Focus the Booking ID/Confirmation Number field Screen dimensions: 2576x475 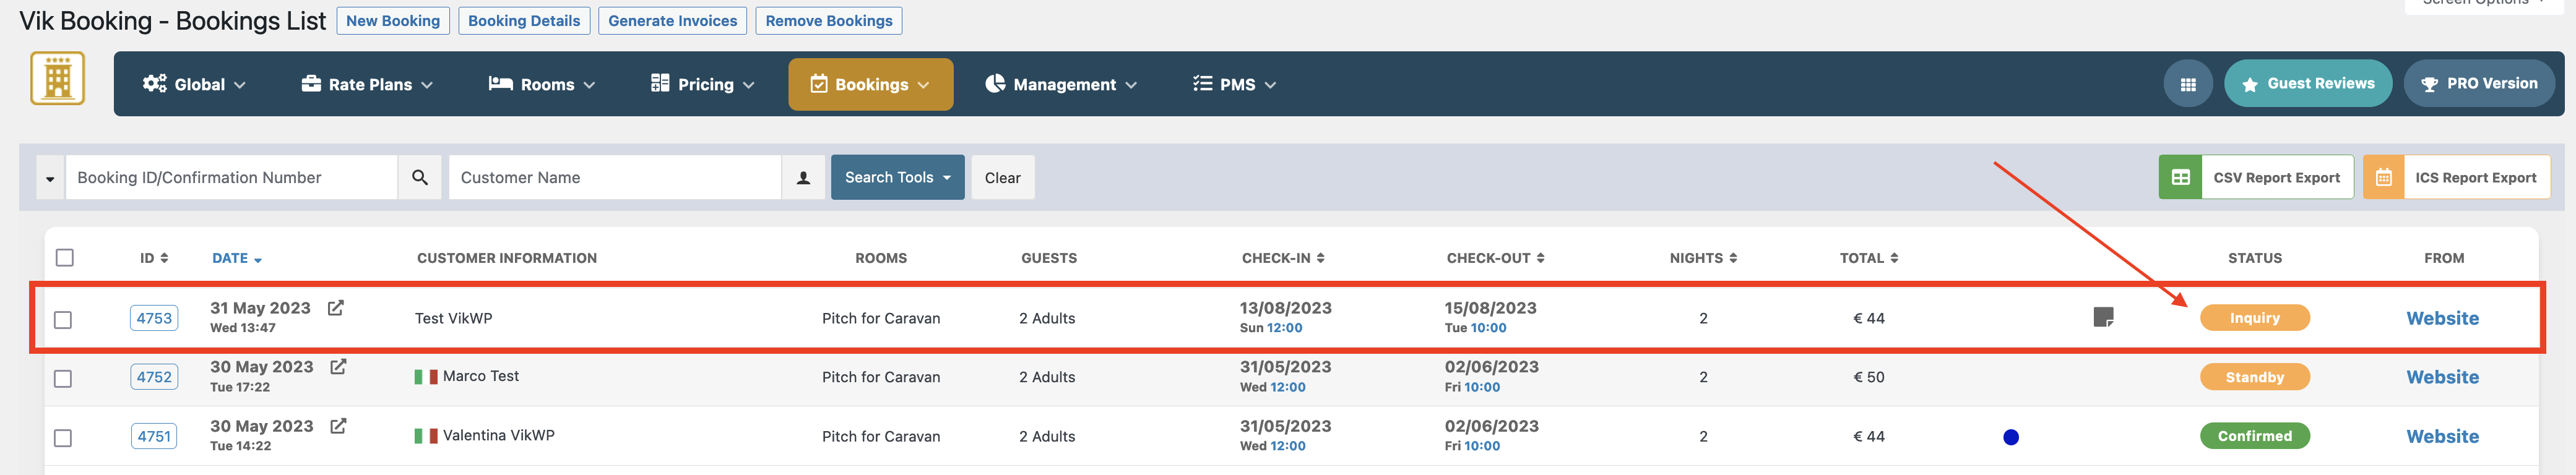[x=231, y=177]
